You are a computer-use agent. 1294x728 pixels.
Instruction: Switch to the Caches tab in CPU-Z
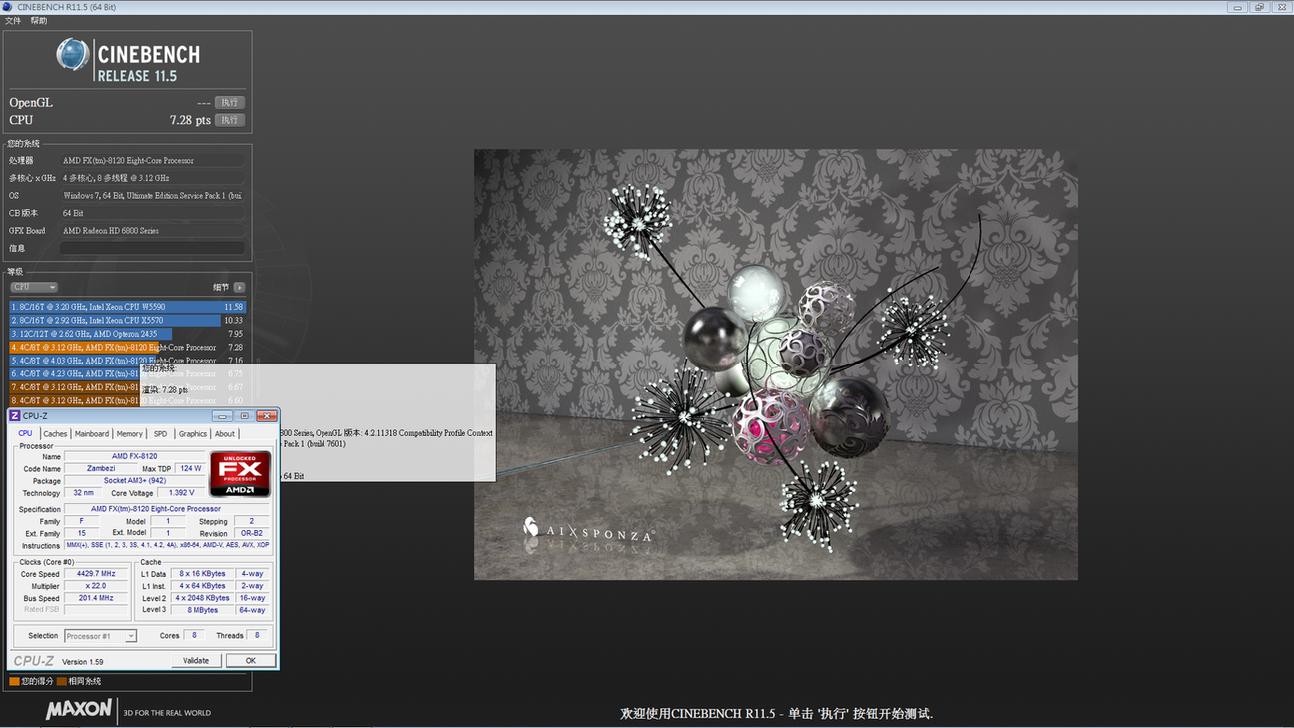point(55,434)
